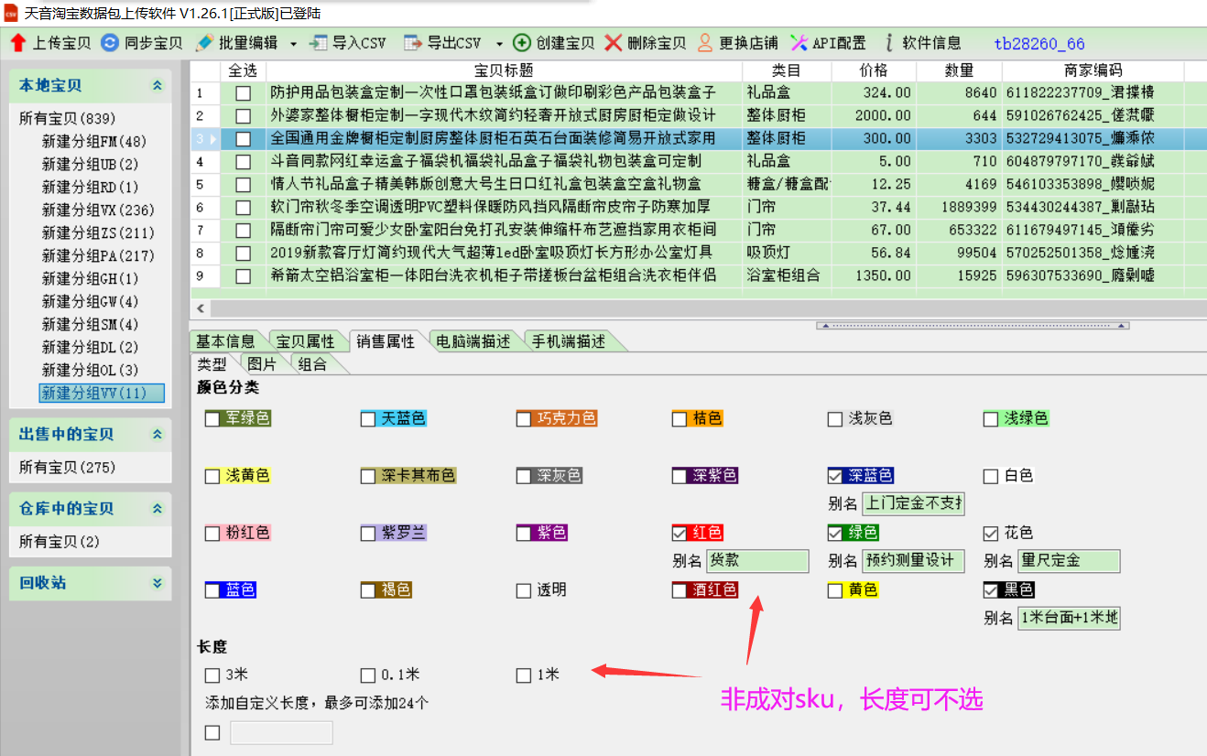Collapse the 本地宝贝 panel section

click(158, 86)
